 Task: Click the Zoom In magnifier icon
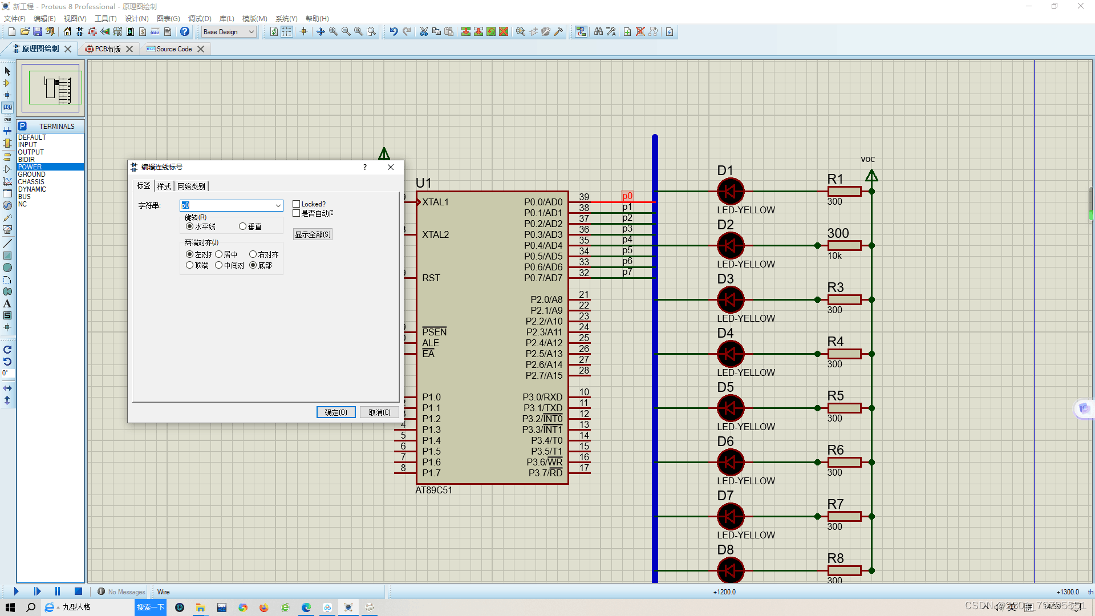(x=333, y=31)
